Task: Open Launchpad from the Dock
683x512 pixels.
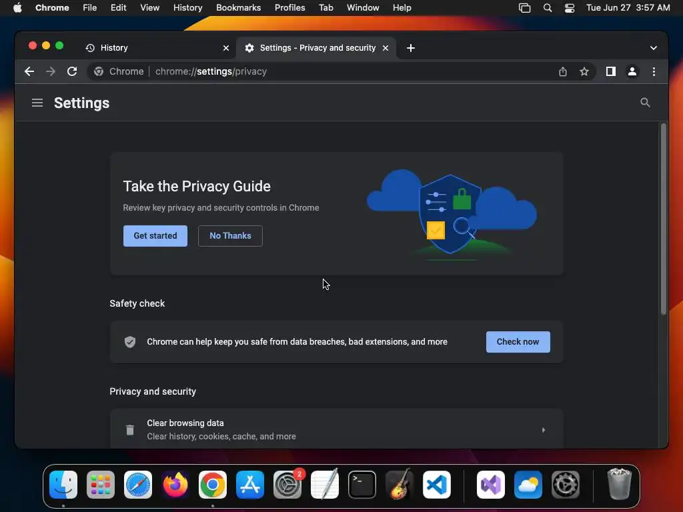Action: point(101,485)
